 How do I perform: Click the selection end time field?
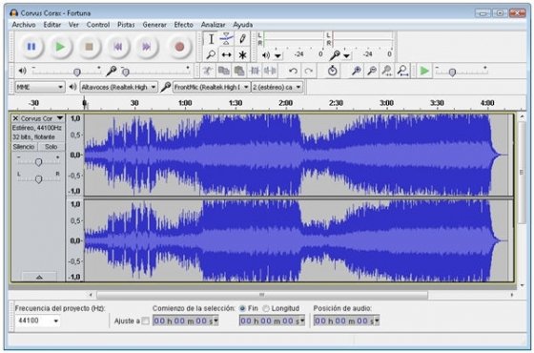[272, 321]
